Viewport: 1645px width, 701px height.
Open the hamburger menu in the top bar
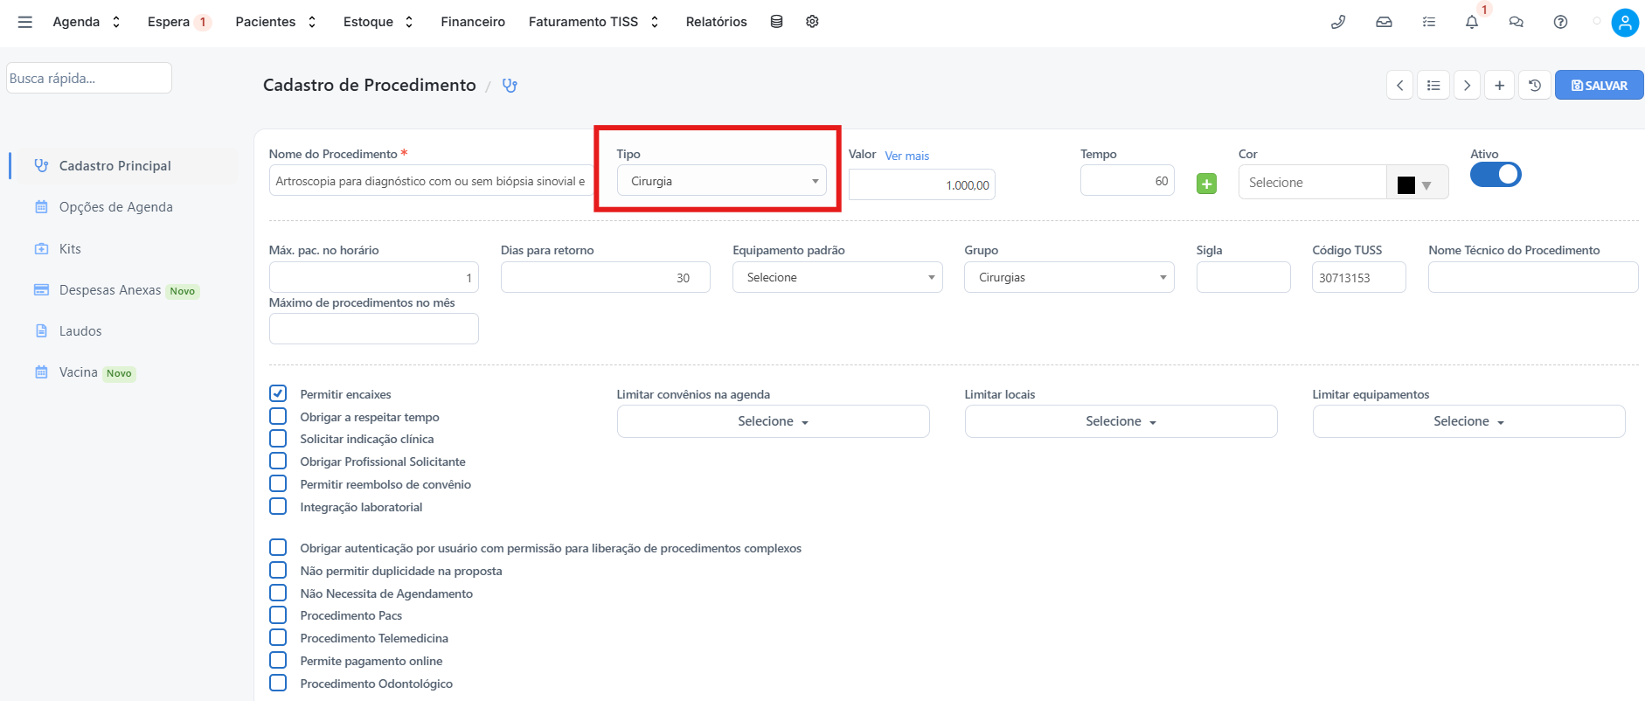point(24,22)
